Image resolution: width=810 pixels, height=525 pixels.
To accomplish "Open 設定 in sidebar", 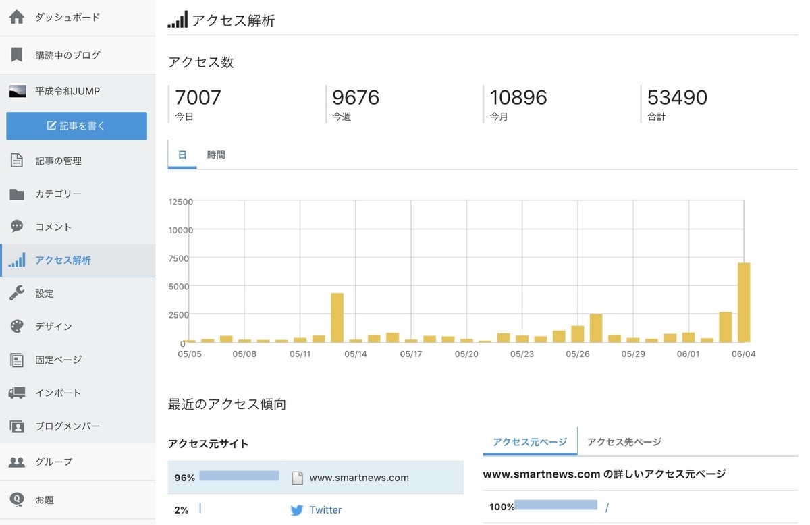I will click(45, 294).
